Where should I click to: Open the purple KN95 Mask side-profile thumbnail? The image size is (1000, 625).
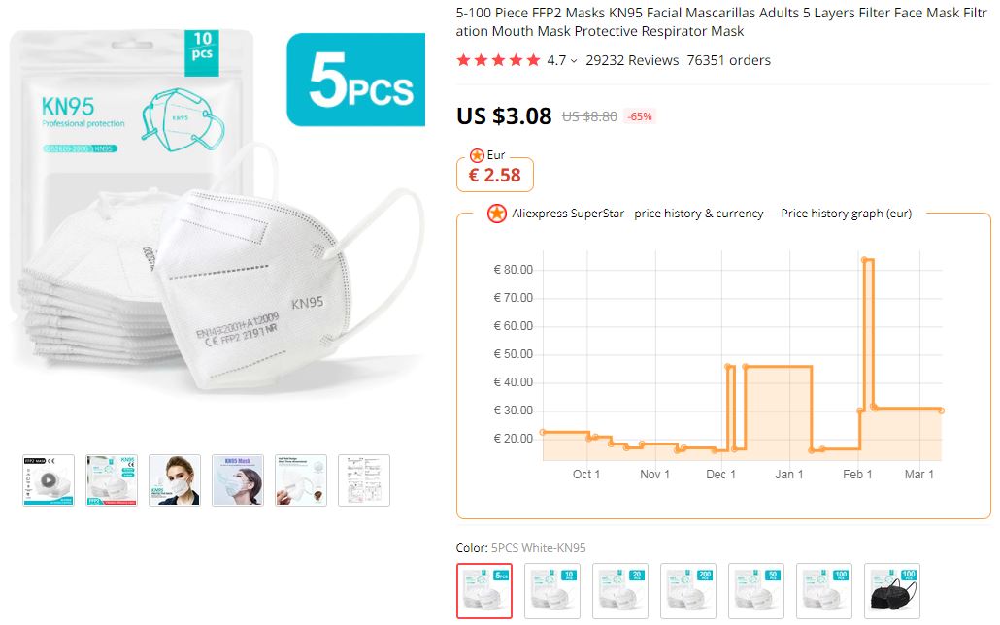(238, 479)
